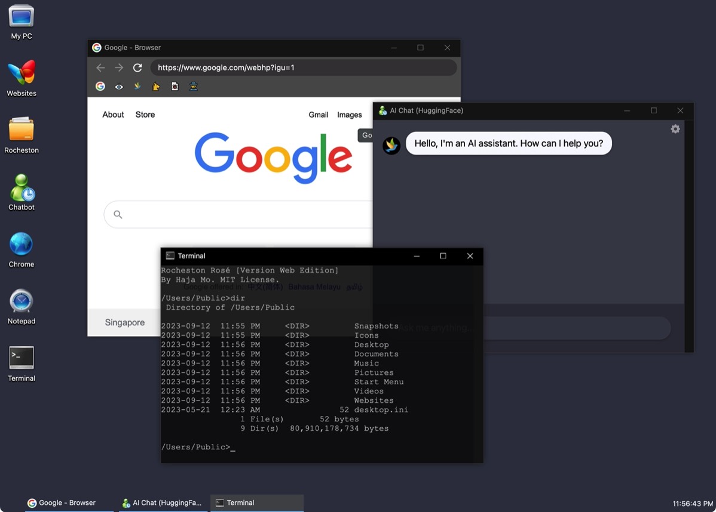The height and width of the screenshot is (512, 716).
Task: Minimize the Terminal window
Action: (x=417, y=256)
